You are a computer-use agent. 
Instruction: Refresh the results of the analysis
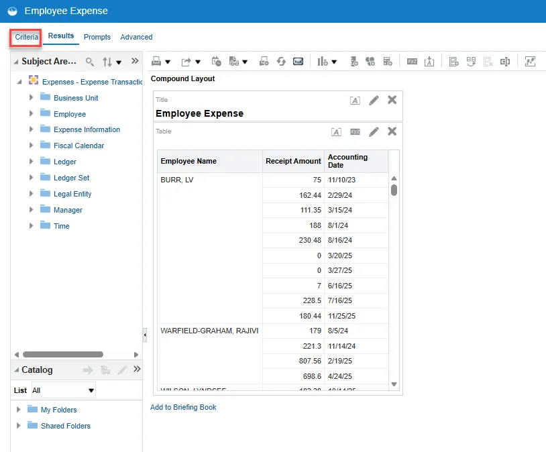(x=281, y=62)
